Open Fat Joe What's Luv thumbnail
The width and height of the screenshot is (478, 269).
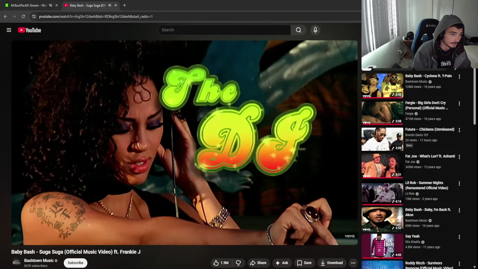(x=382, y=166)
